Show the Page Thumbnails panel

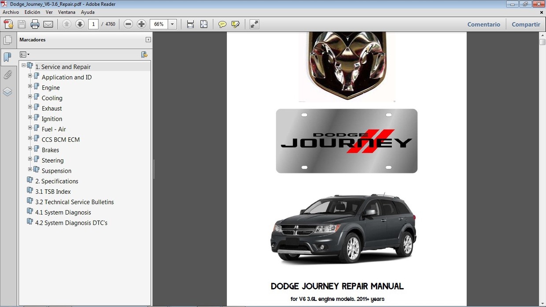click(7, 40)
